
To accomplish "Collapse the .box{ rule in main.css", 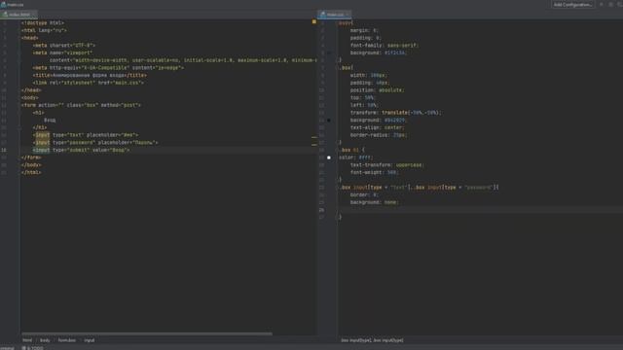I will click(x=338, y=68).
